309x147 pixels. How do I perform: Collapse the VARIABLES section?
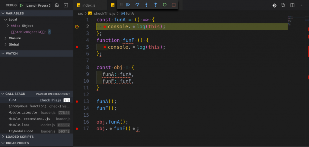[x=37, y=13]
